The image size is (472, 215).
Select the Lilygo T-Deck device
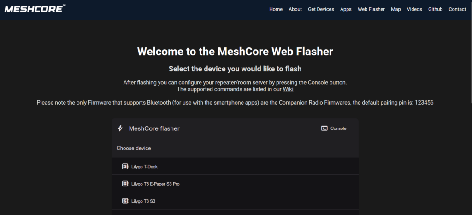click(235, 166)
